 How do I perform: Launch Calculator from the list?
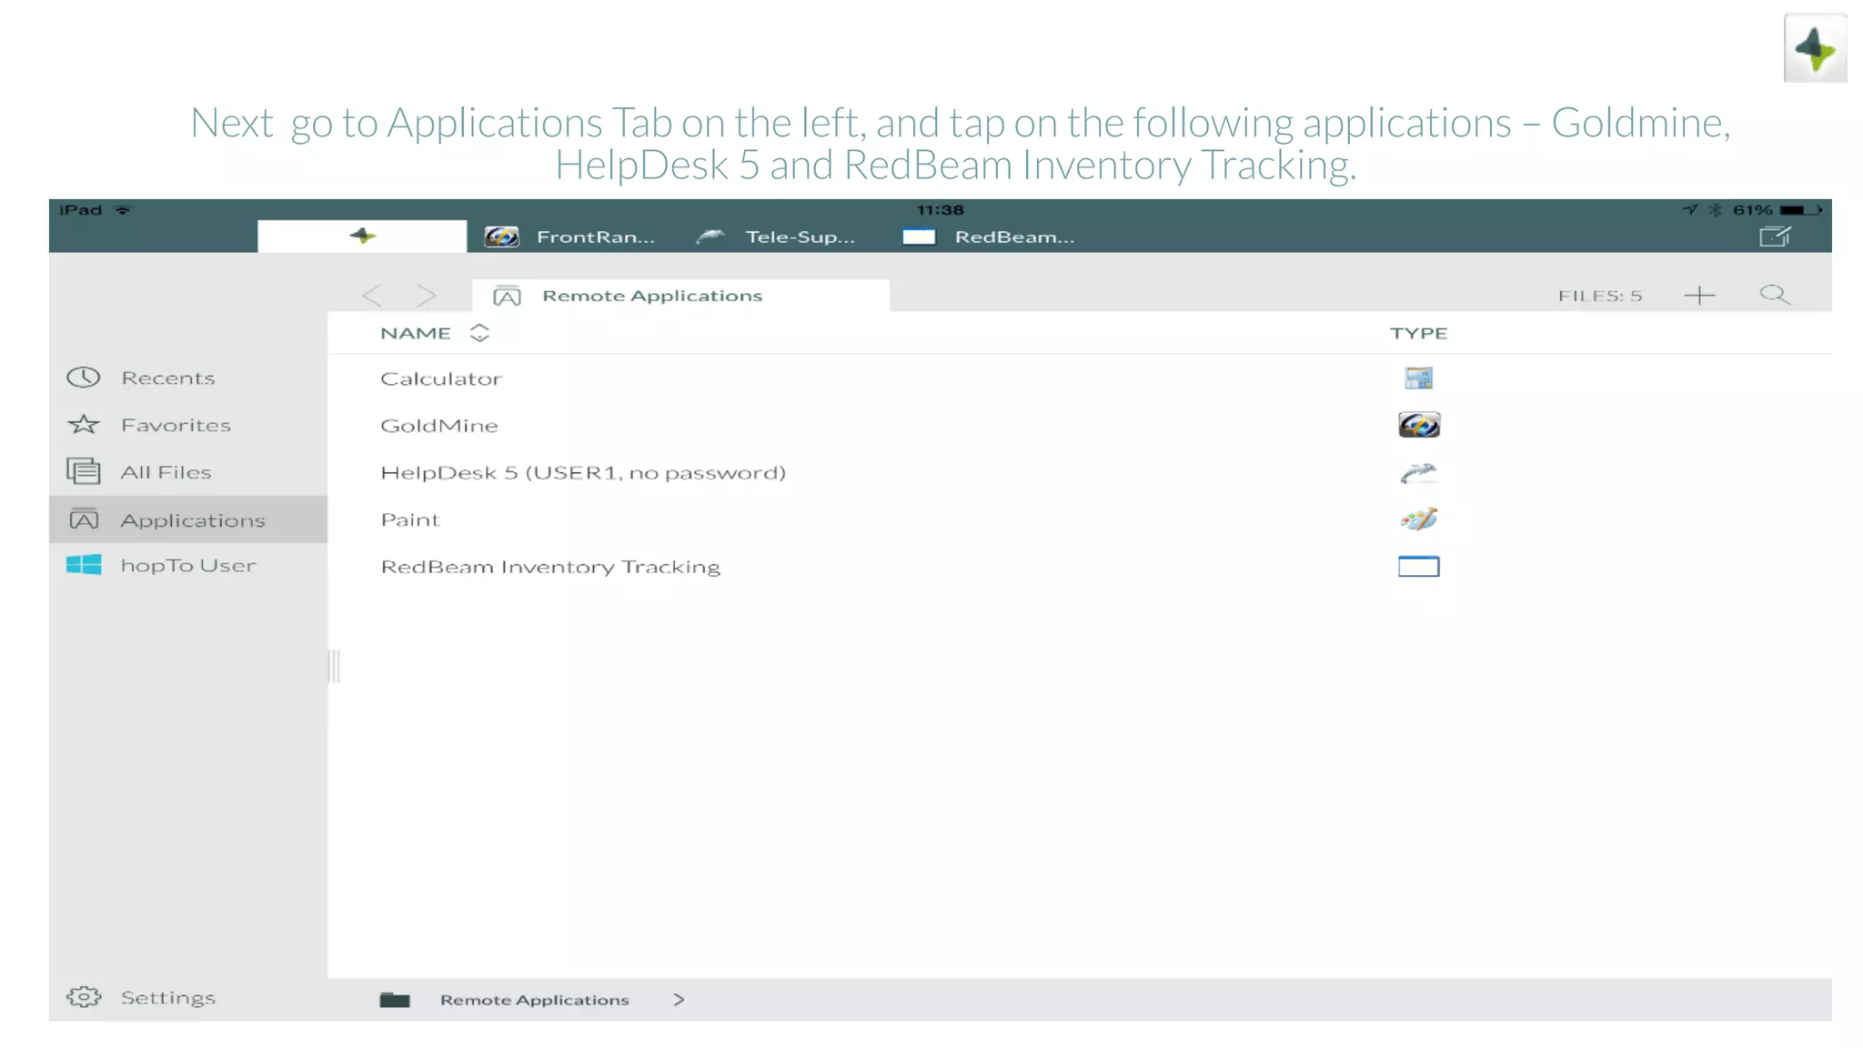[1079, 378]
